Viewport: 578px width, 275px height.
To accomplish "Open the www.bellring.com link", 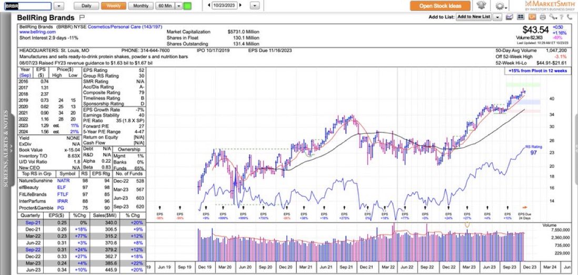I will [37, 32].
